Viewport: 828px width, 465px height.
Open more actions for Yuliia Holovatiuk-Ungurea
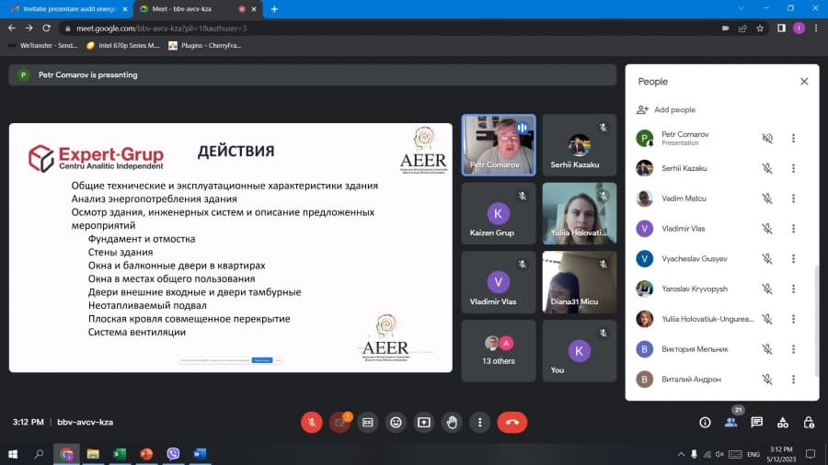793,319
